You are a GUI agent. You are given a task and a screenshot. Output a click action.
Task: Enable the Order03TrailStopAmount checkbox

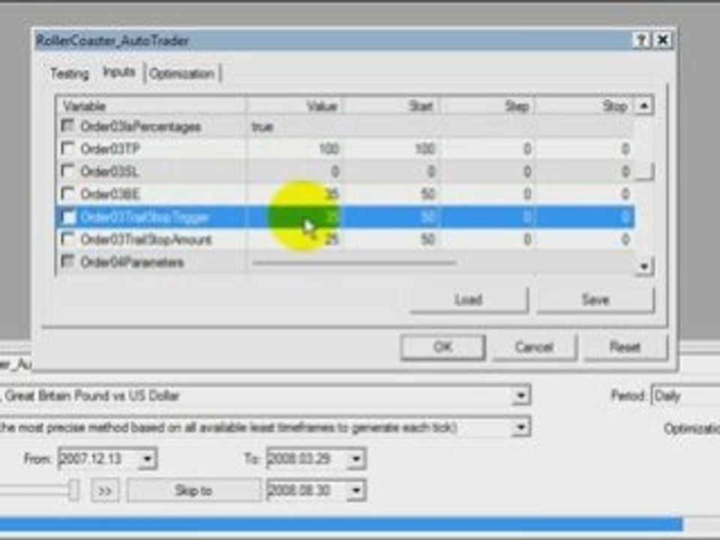[x=67, y=238]
